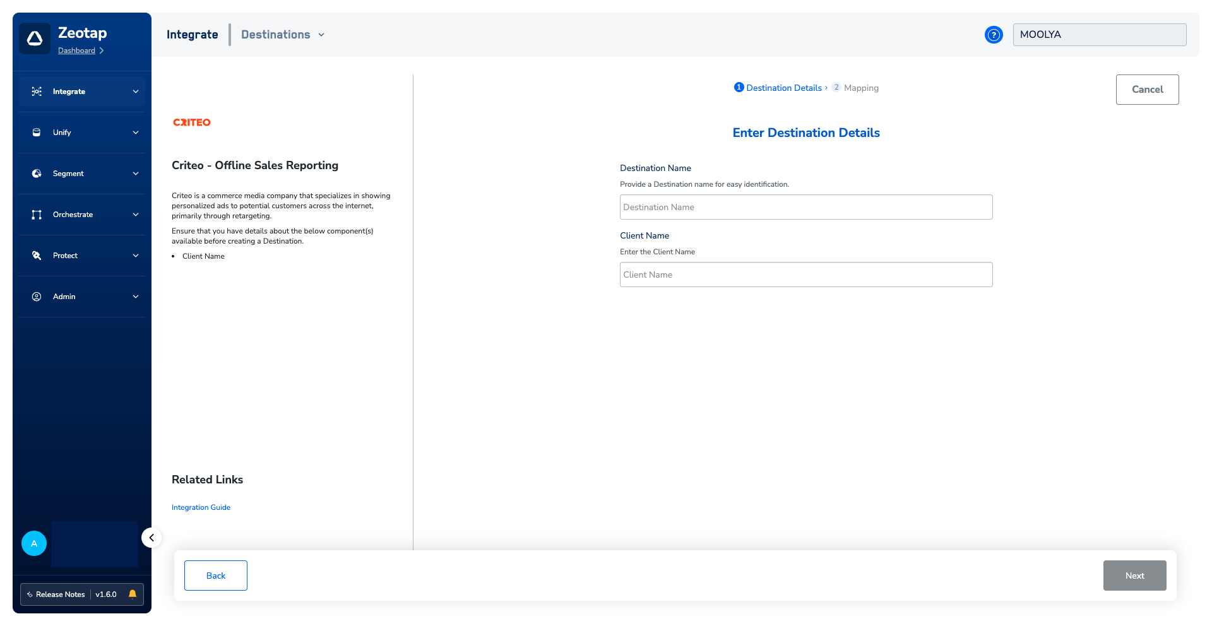Click the user avatar A

(34, 543)
